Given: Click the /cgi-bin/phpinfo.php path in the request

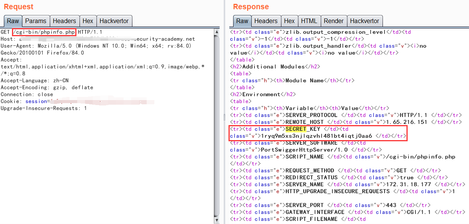Looking at the screenshot, I should pos(44,32).
